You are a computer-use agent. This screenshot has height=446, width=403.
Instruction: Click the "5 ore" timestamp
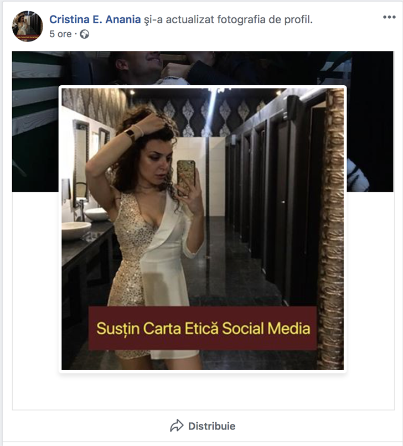click(x=60, y=34)
